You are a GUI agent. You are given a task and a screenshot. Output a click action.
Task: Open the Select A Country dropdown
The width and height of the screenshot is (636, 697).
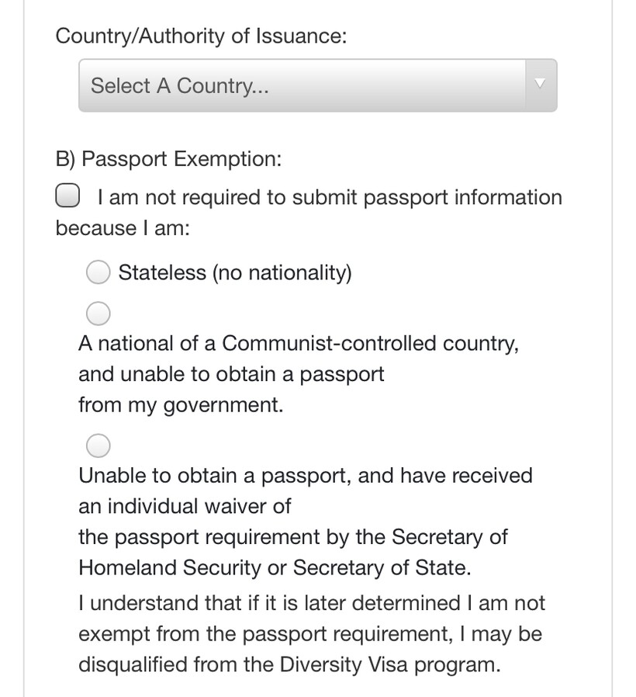(x=302, y=85)
